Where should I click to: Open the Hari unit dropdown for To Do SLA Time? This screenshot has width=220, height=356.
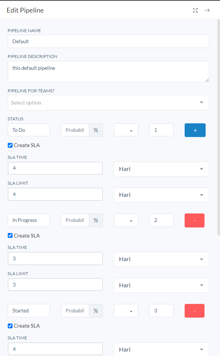[161, 169]
